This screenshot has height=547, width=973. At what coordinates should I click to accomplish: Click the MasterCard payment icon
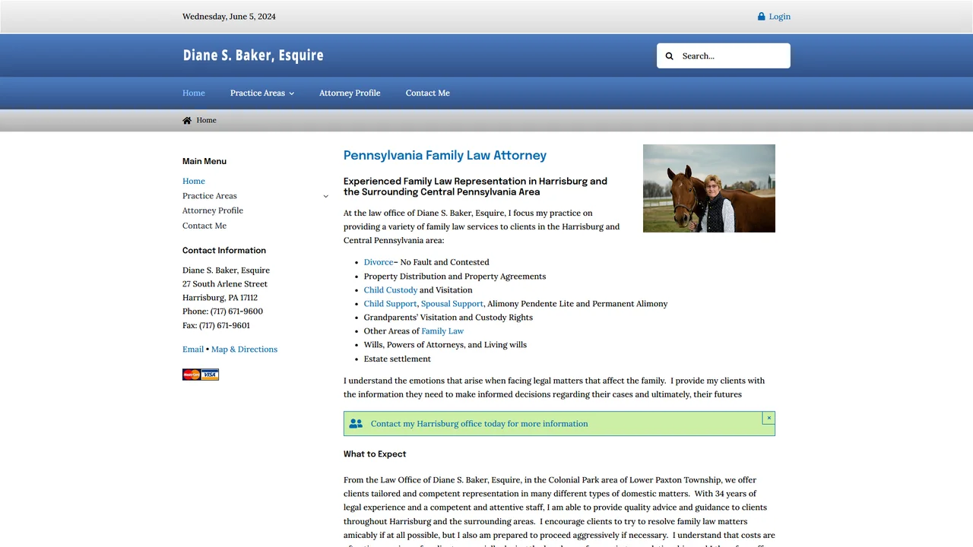(192, 375)
